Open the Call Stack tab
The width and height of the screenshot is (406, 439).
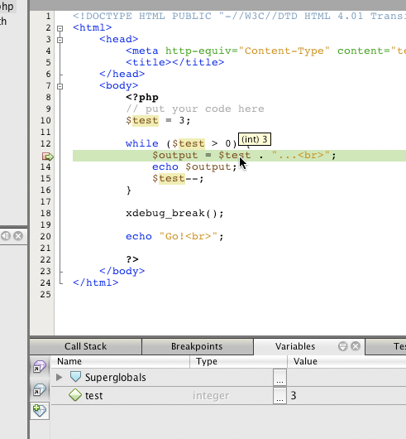pyautogui.click(x=85, y=346)
